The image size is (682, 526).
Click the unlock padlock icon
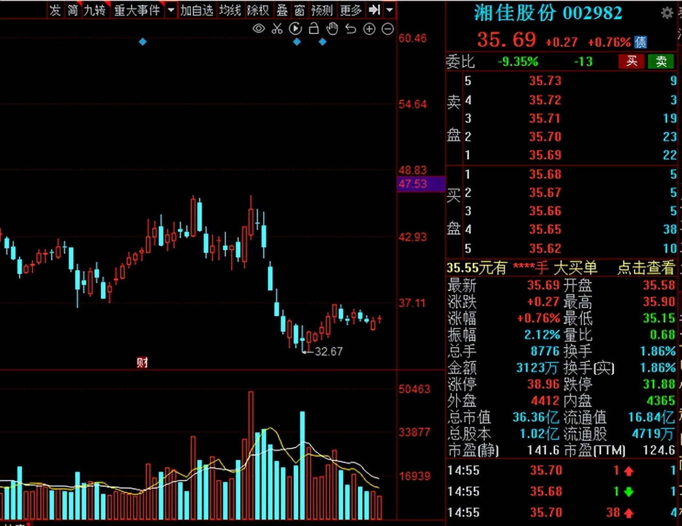point(314,29)
